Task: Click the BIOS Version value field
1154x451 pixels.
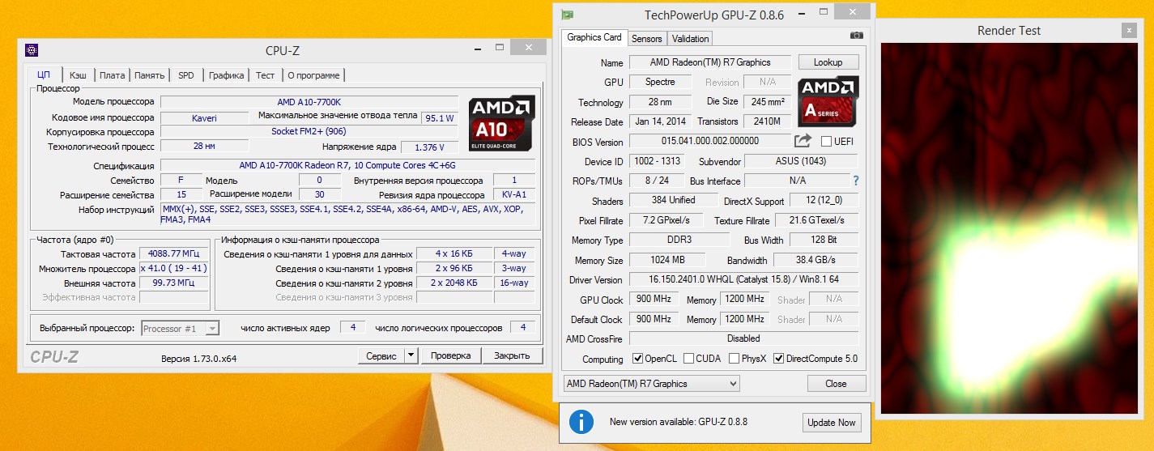Action: tap(710, 142)
